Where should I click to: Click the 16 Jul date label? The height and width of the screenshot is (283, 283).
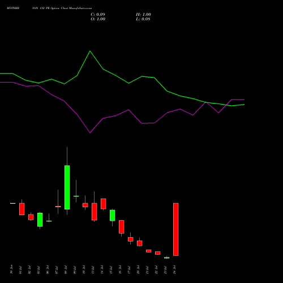click(x=120, y=270)
